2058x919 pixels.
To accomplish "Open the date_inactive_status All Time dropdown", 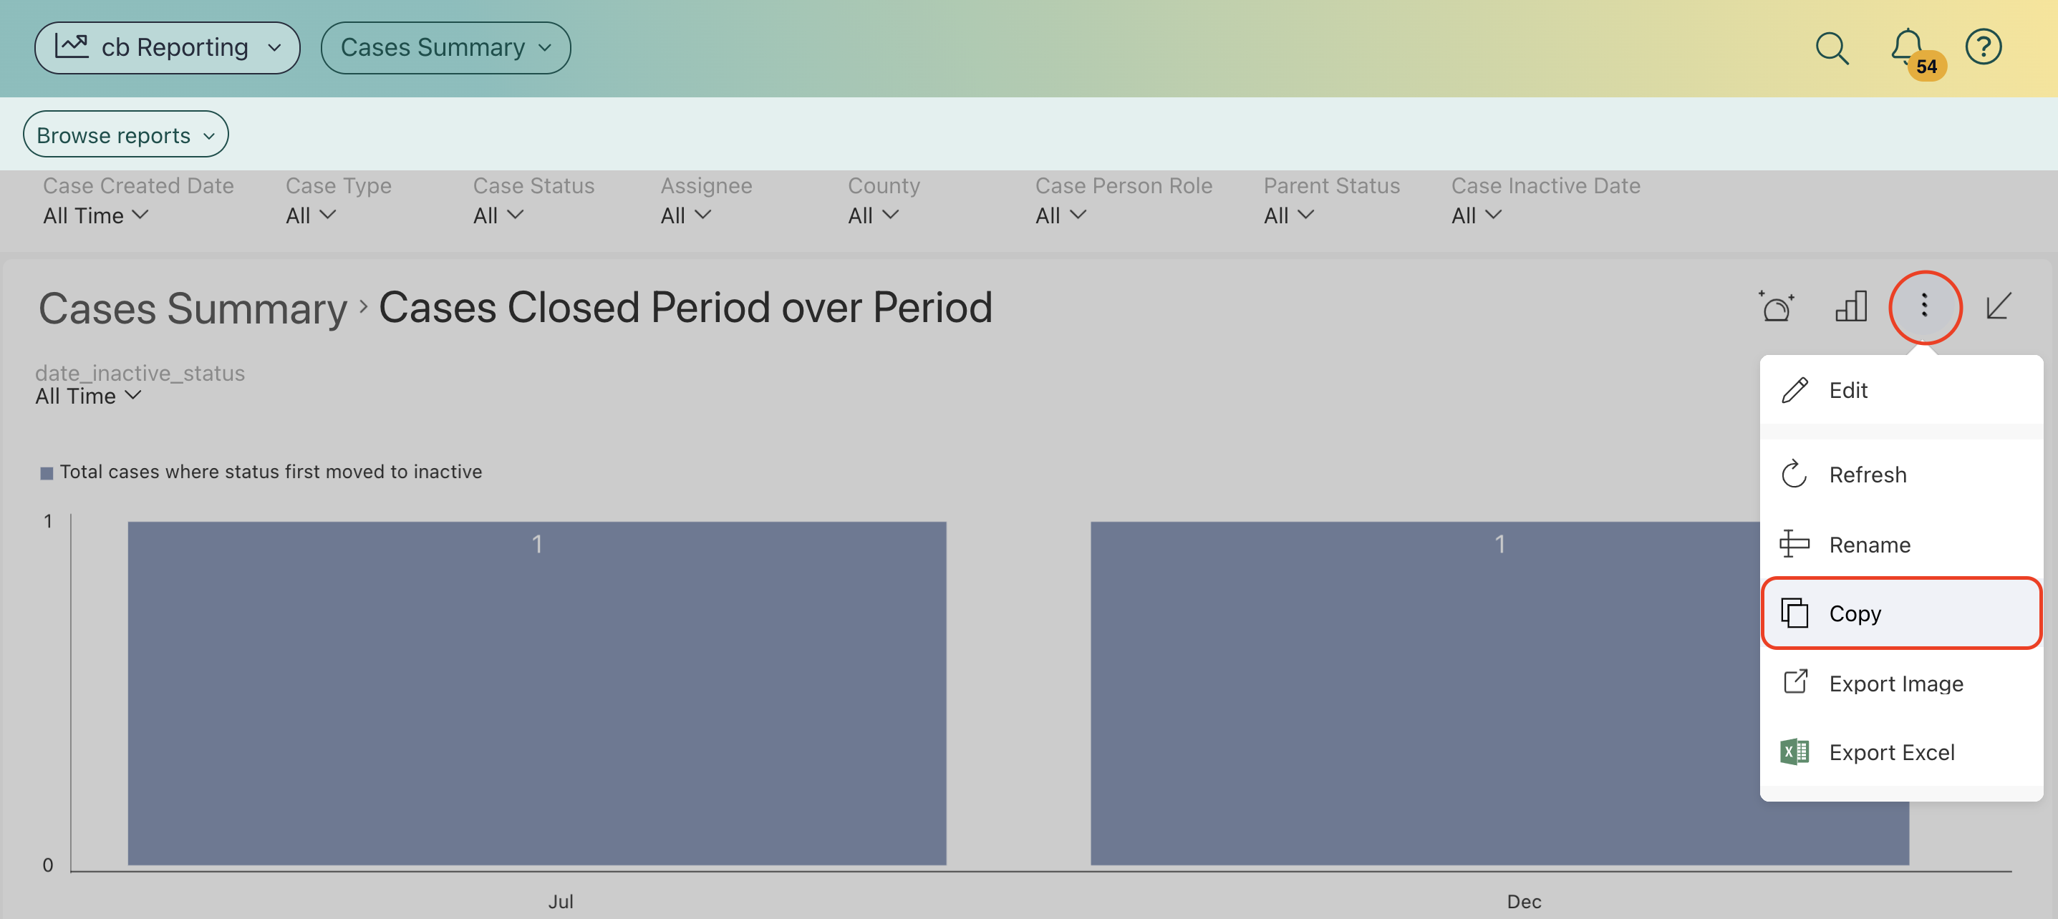I will click(88, 396).
